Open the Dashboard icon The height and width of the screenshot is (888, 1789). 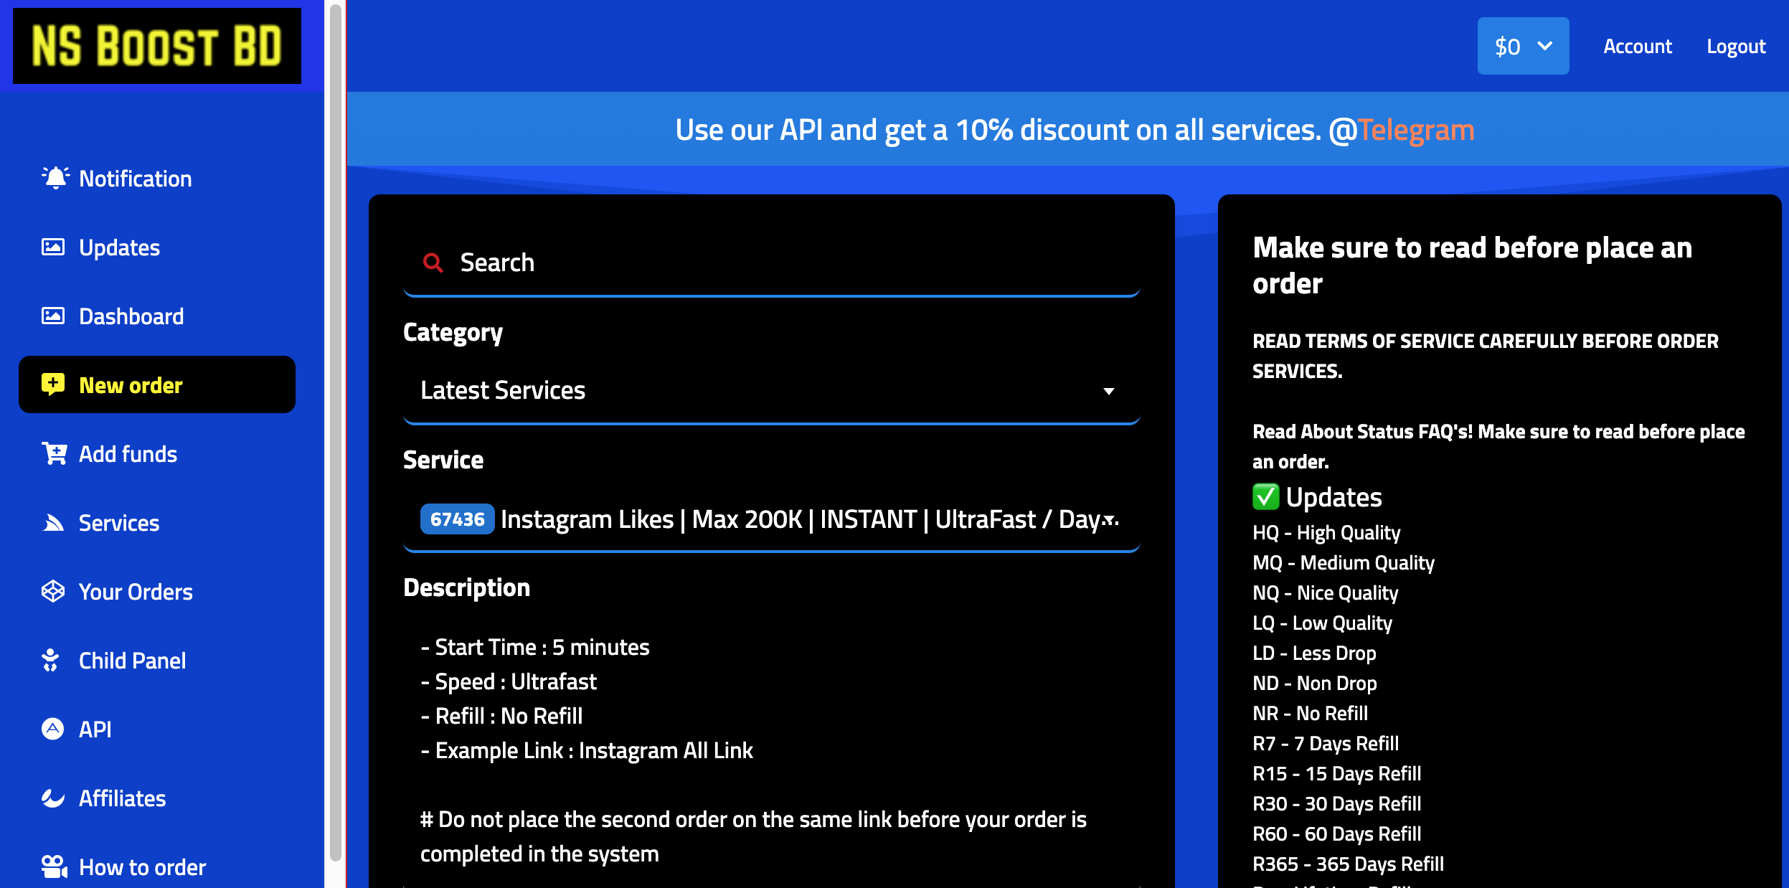tap(54, 316)
